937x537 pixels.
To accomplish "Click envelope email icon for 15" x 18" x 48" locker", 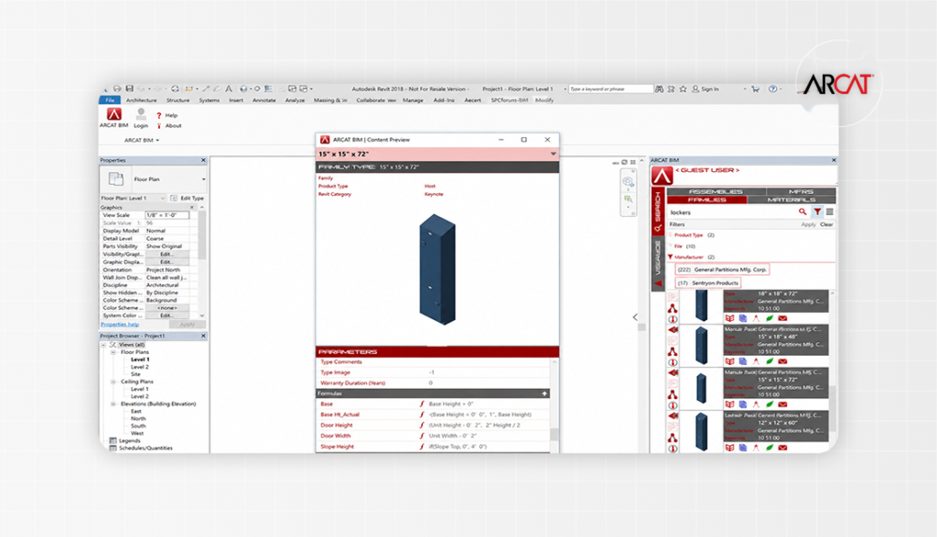I will click(x=783, y=361).
